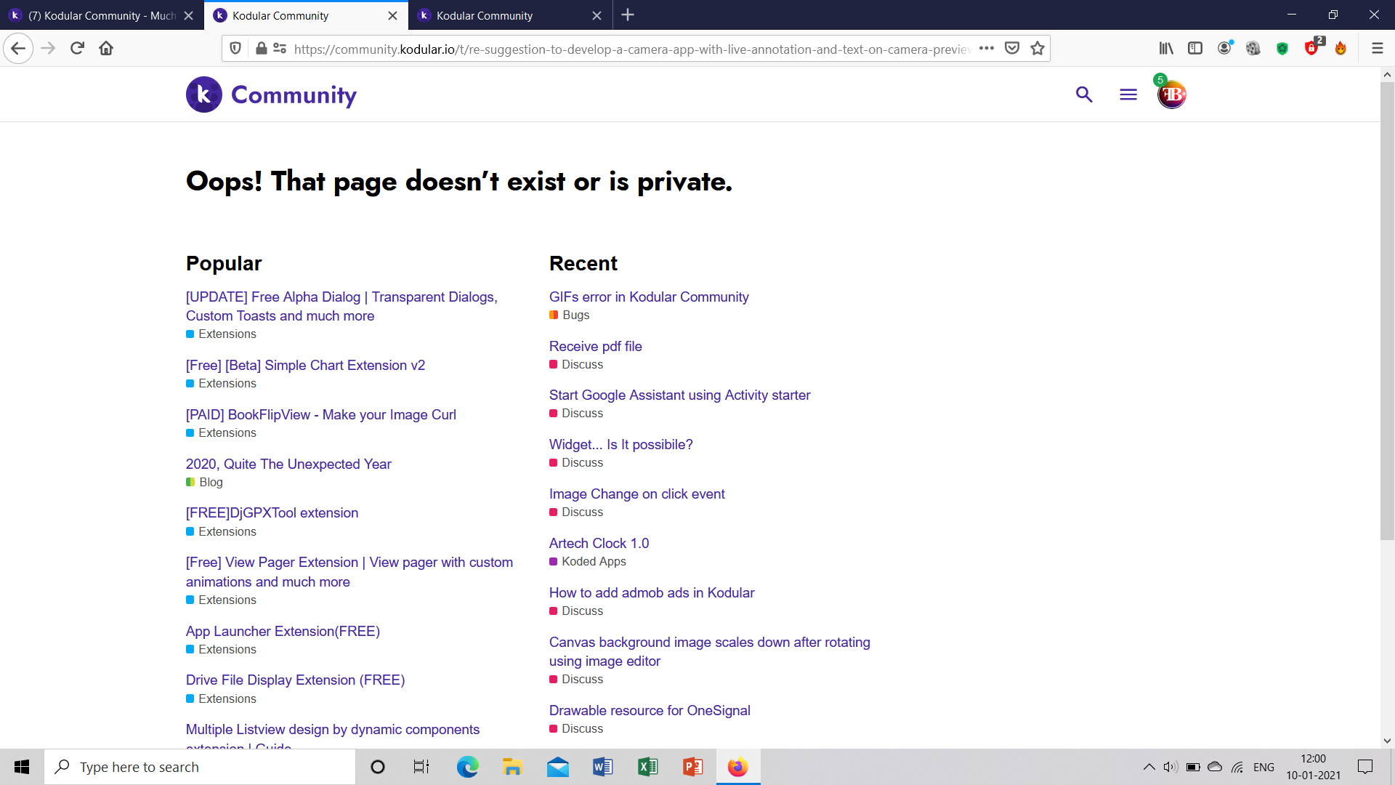Open 'Canvas background image scales down' topic
Viewport: 1395px width, 785px height.
(709, 651)
